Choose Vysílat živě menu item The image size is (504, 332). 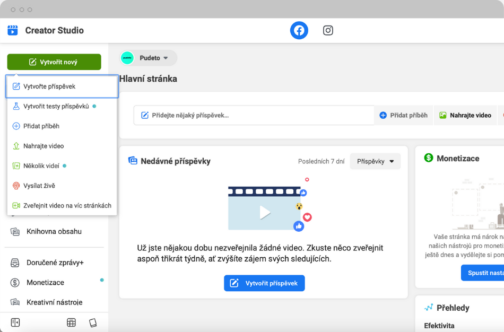click(x=62, y=186)
